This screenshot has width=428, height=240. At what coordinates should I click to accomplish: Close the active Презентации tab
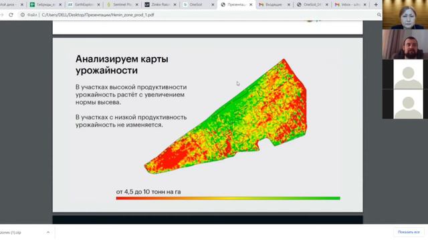(x=251, y=5)
